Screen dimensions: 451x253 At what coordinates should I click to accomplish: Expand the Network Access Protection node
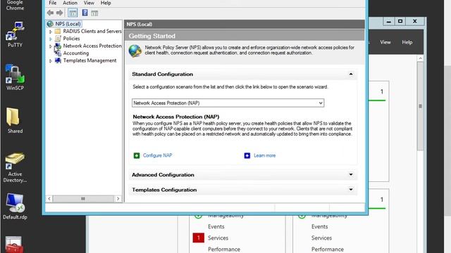(x=51, y=46)
